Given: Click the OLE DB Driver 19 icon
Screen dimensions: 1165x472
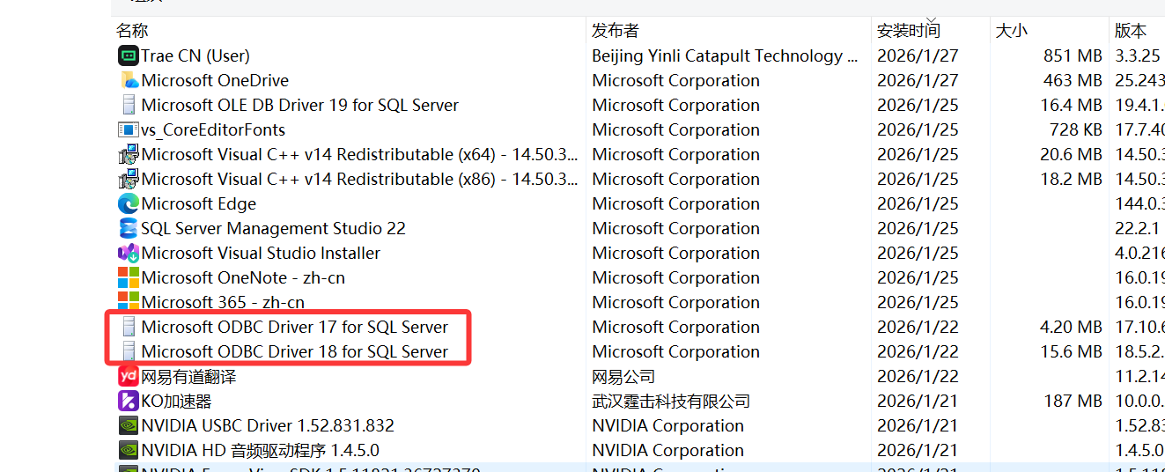Looking at the screenshot, I should pyautogui.click(x=129, y=105).
